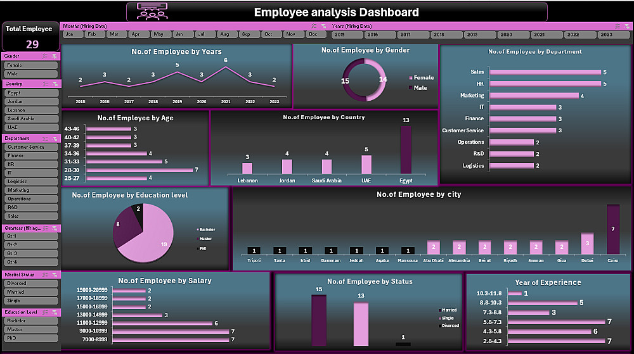Choose HR department filter
The image size is (634, 354).
[x=30, y=165]
